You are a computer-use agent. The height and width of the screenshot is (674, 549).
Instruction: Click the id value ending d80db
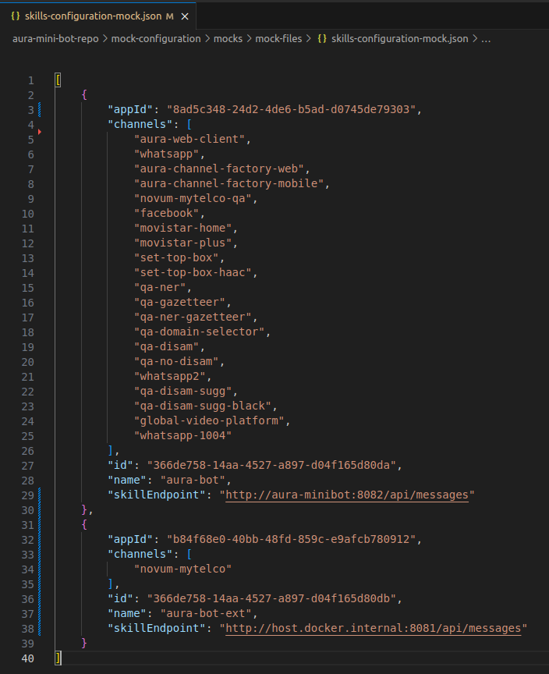click(271, 598)
